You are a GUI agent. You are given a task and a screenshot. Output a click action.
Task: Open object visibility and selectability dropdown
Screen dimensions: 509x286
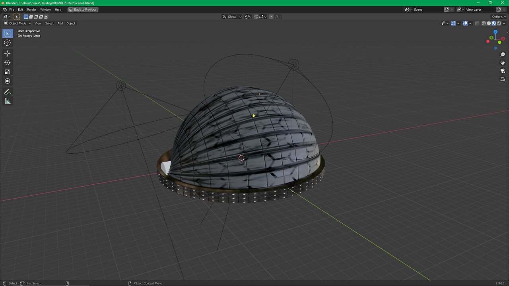(445, 23)
